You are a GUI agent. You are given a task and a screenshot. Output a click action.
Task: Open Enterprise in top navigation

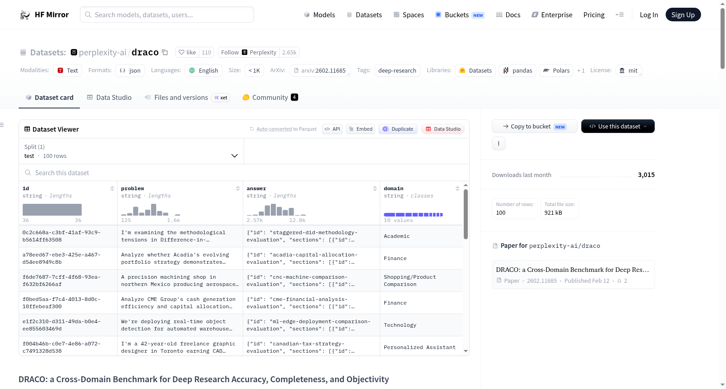click(x=552, y=15)
